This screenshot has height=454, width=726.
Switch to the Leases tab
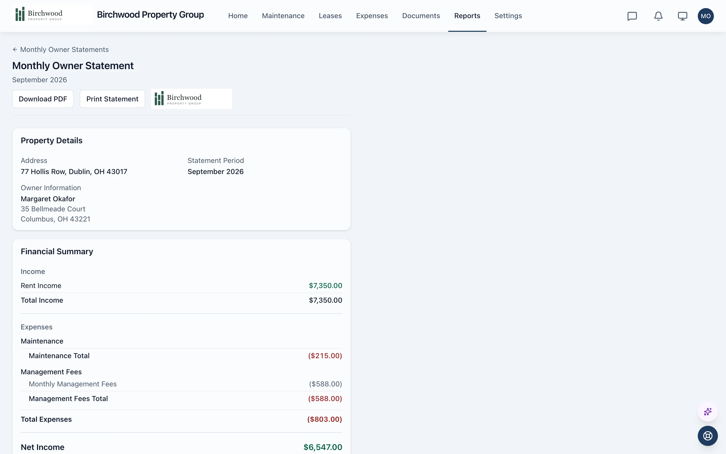tap(330, 16)
